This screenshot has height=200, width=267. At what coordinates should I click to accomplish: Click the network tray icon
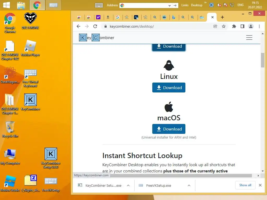(x=232, y=5)
